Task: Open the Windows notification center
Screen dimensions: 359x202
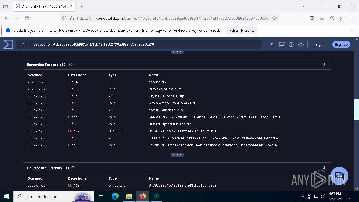Action: pyautogui.click(x=350, y=196)
